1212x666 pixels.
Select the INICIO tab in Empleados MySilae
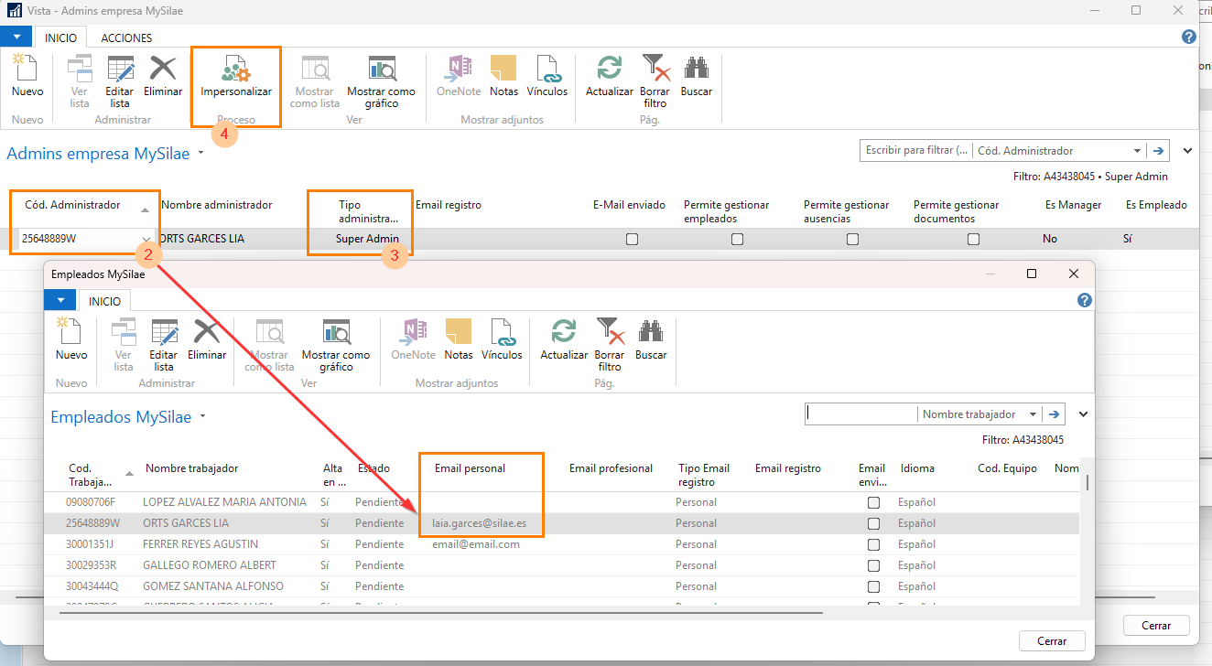point(105,301)
